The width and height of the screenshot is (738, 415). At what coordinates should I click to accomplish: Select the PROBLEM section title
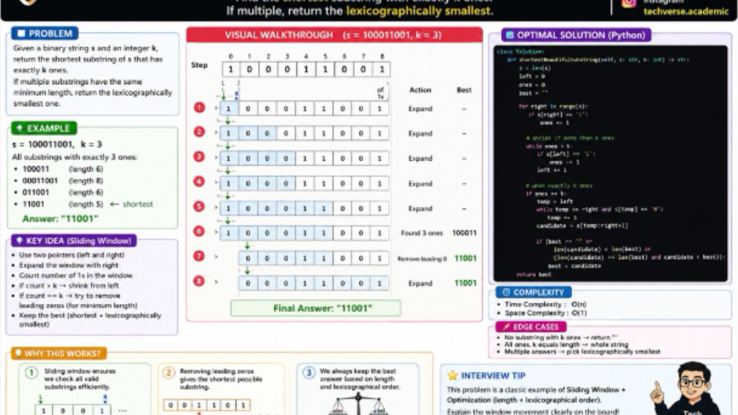pyautogui.click(x=50, y=34)
